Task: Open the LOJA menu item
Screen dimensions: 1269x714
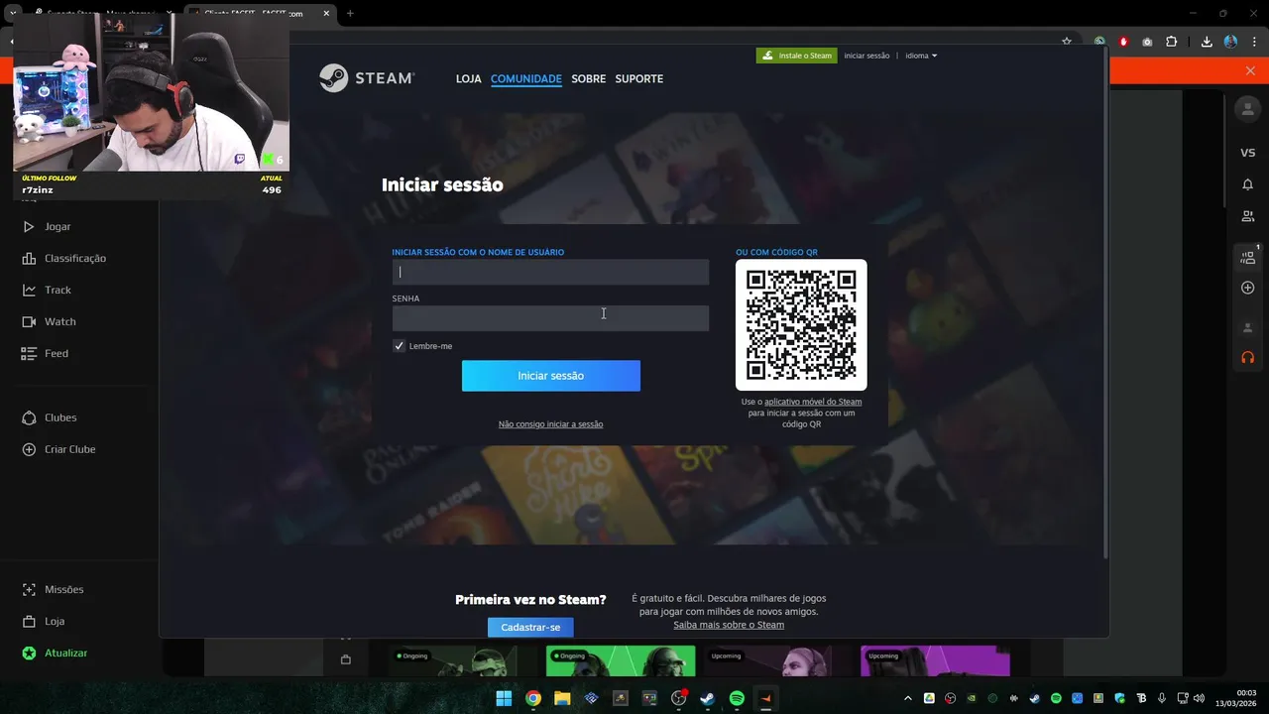Action: click(x=468, y=78)
